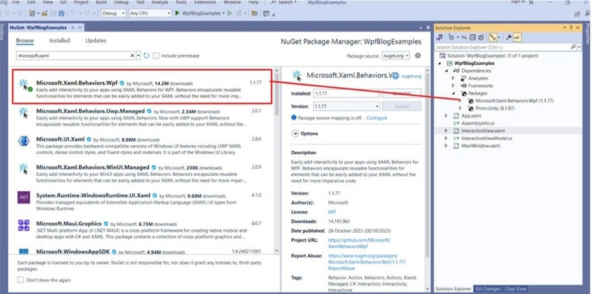
Task: Open the Debug menu
Action: [x=121, y=2]
